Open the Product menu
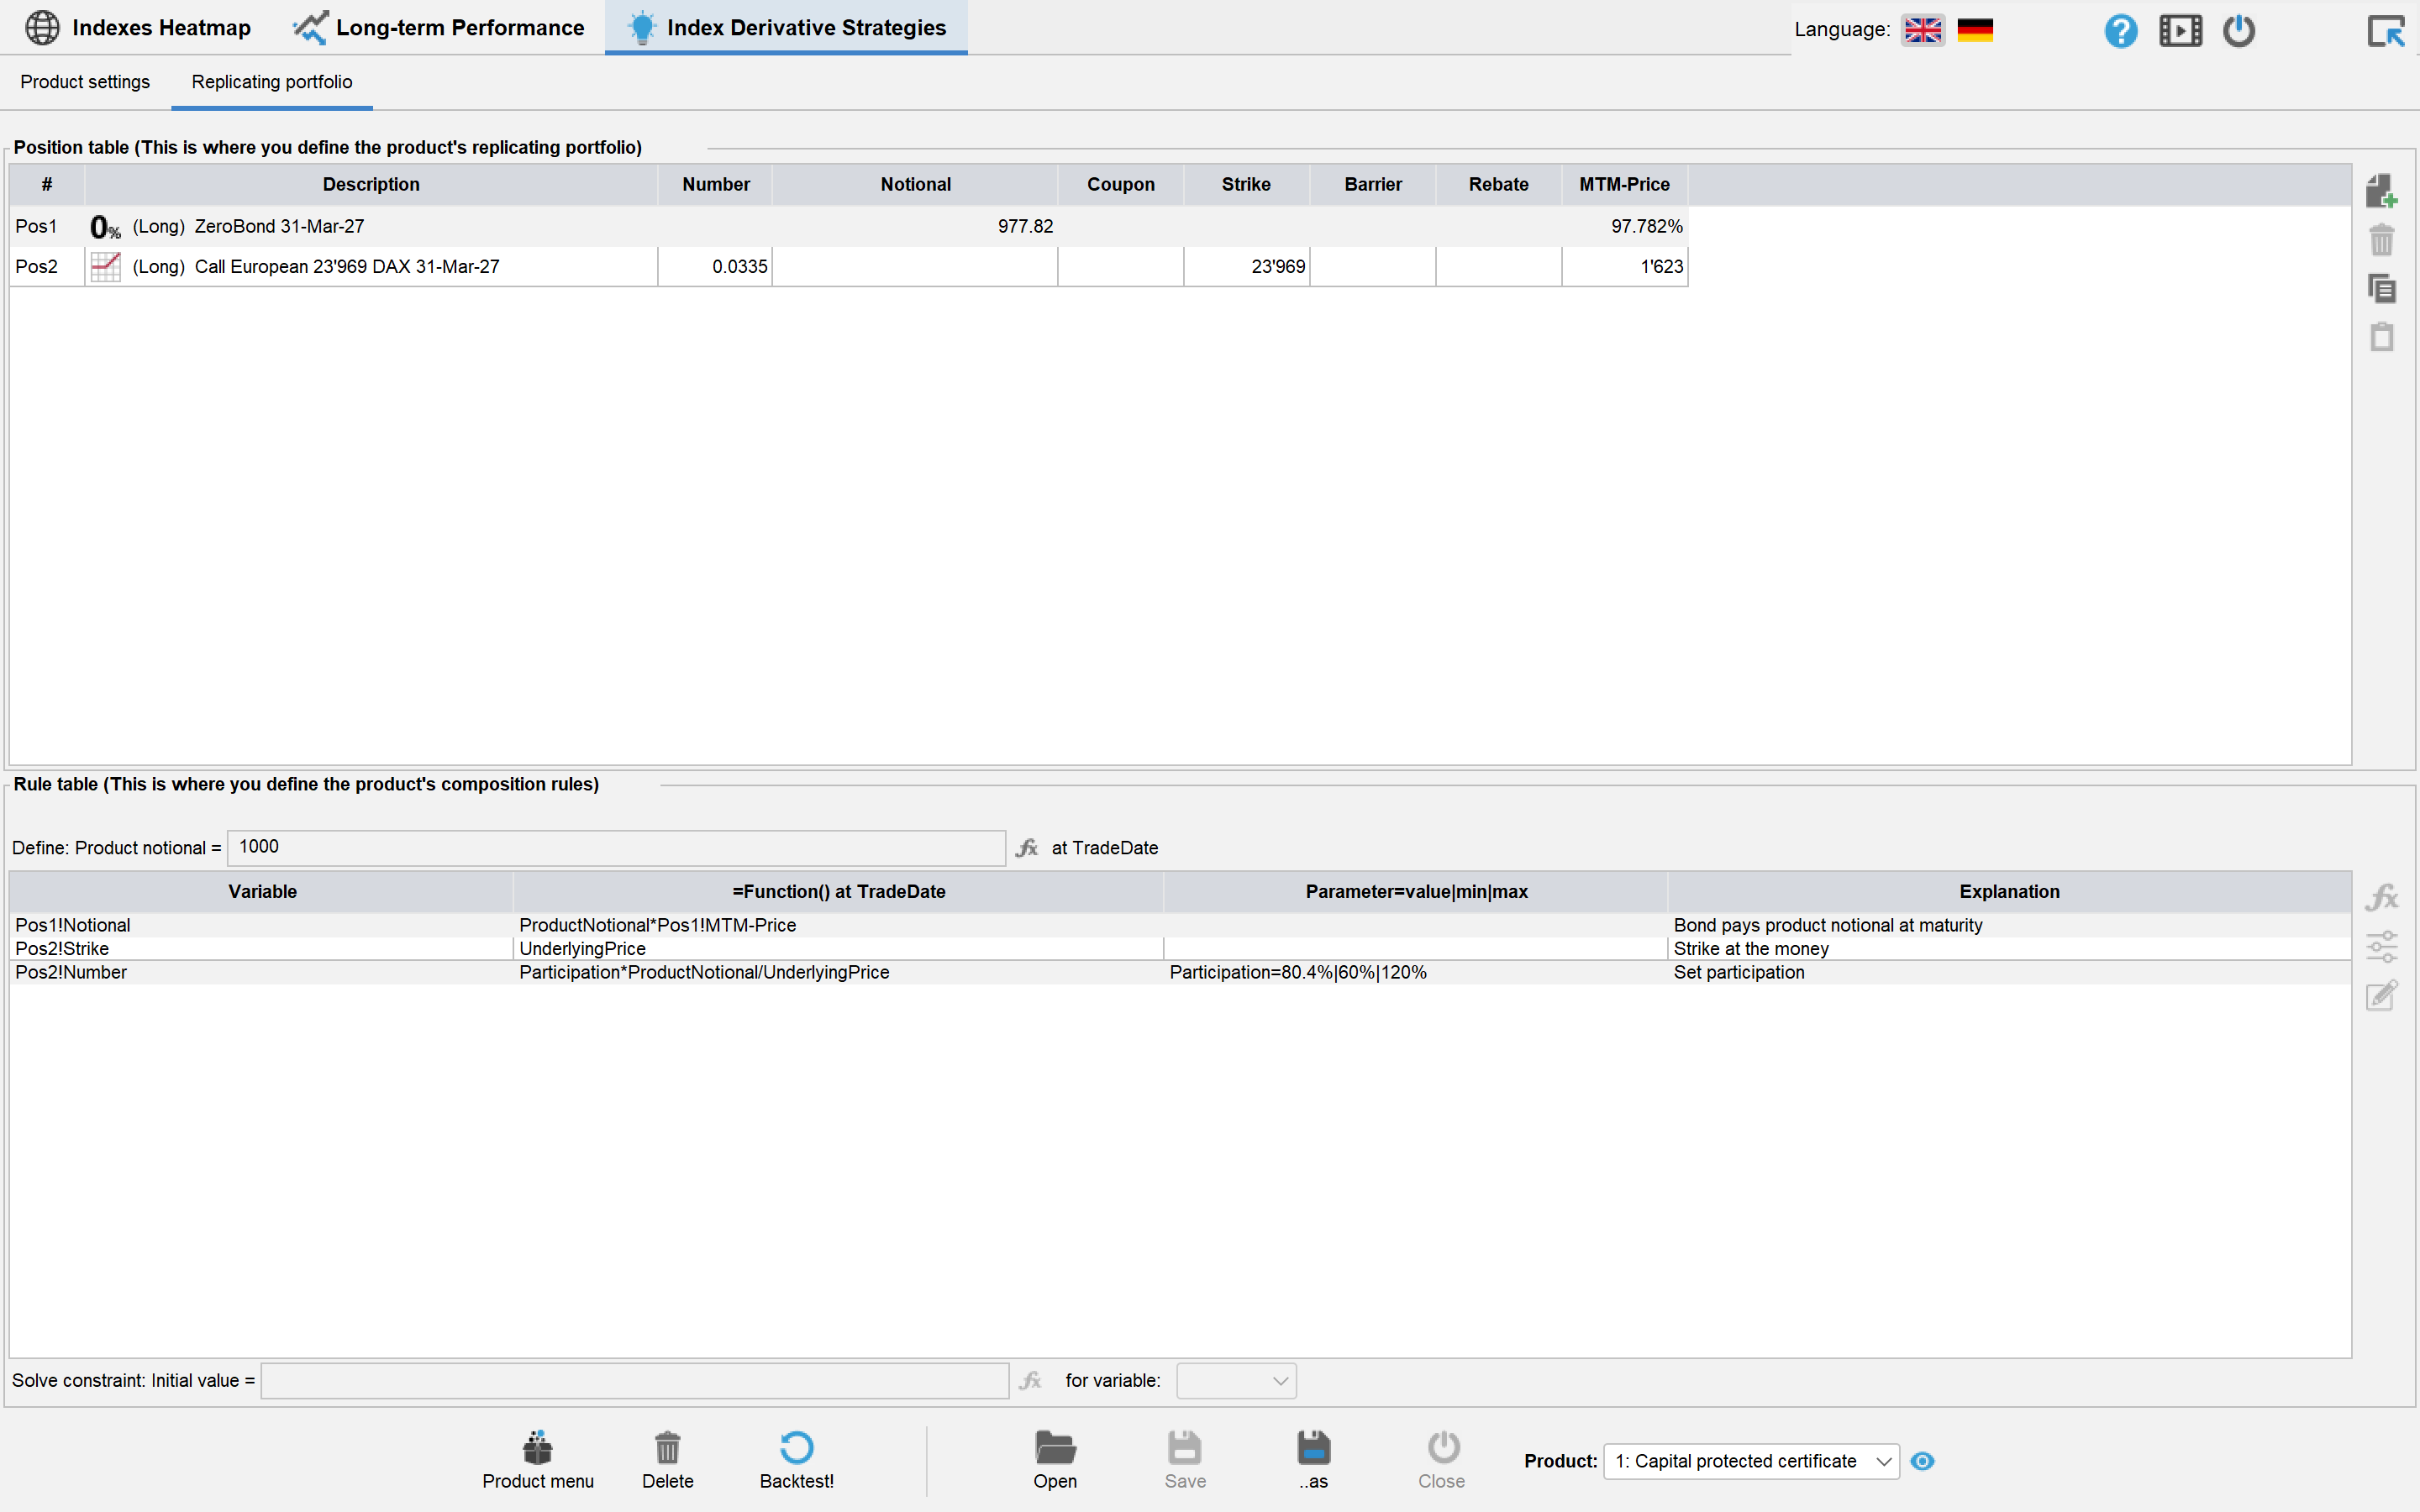Screen dimensions: 2420x1512 (x=538, y=1460)
